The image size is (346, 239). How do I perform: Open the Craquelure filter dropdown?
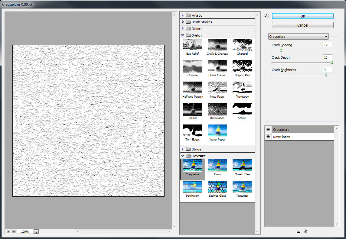coord(298,37)
